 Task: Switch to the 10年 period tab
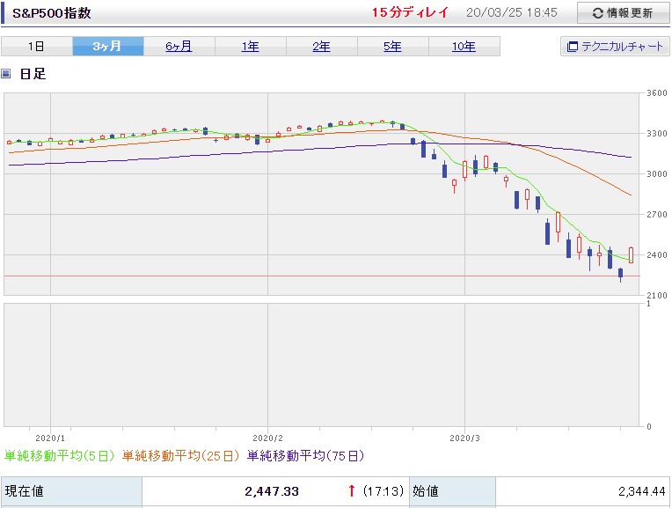(x=464, y=47)
